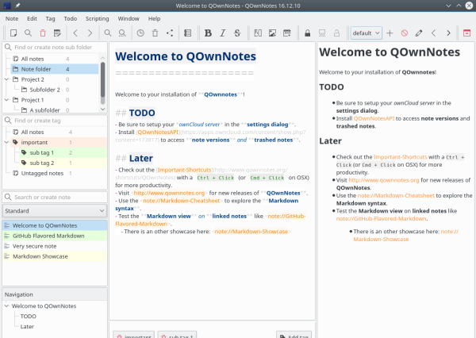Open the Edit menu
Viewport: 476px width, 338px height.
pyautogui.click(x=32, y=18)
